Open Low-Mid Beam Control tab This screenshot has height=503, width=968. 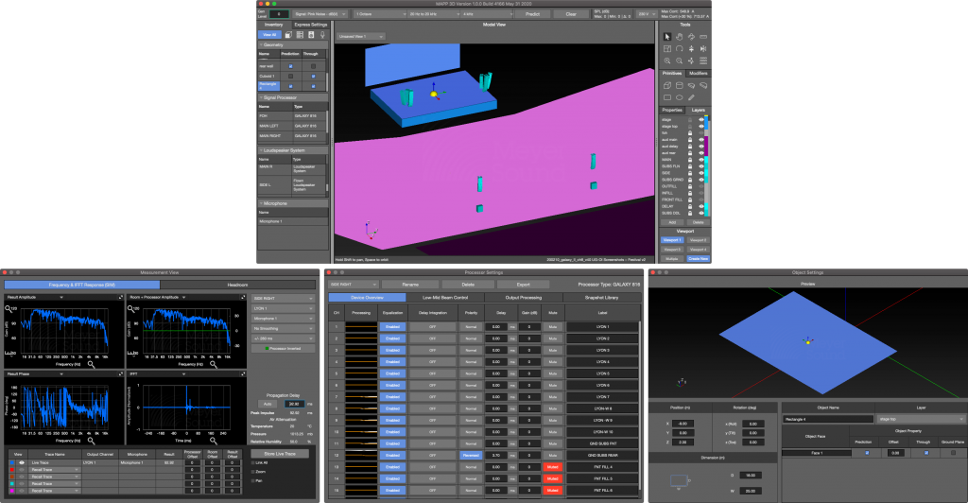[x=445, y=298]
